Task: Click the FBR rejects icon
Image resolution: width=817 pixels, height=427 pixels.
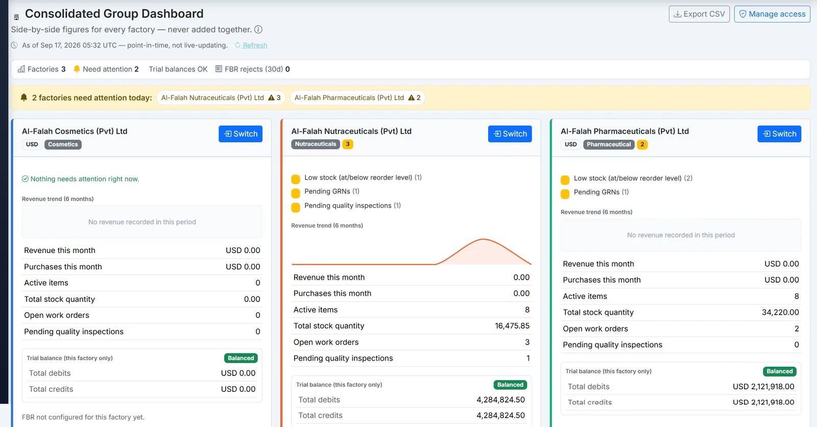Action: 219,69
